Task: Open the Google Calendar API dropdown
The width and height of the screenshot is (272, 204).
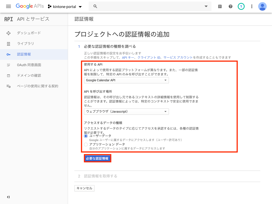Action: pos(126,80)
